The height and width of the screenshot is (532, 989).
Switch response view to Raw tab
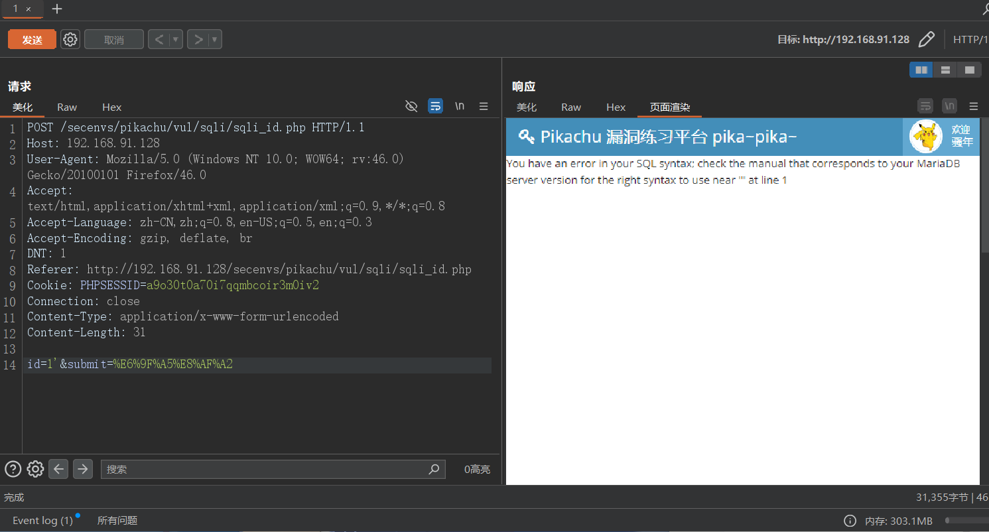pos(571,107)
